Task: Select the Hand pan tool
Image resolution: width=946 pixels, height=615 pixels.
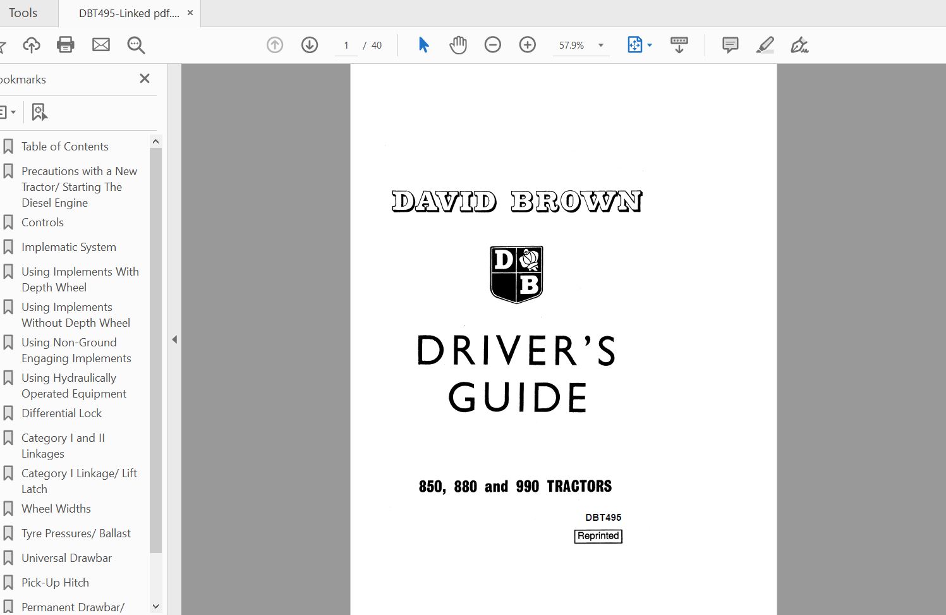Action: tap(458, 45)
